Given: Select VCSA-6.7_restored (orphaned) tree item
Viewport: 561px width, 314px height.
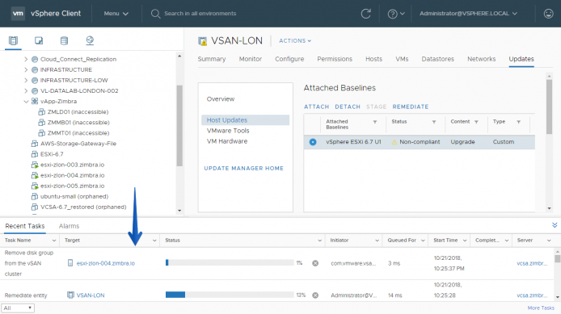Looking at the screenshot, I should (83, 207).
